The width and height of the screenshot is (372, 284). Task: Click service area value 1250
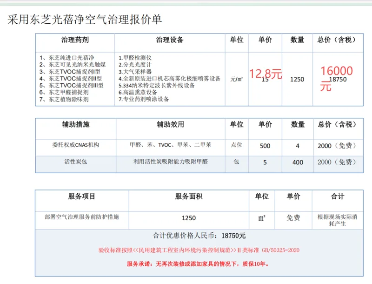pyautogui.click(x=189, y=218)
